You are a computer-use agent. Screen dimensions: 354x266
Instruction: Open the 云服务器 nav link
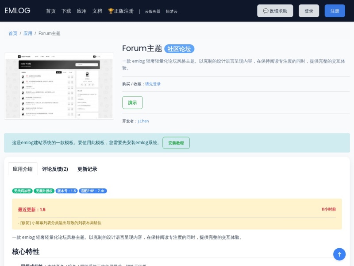pyautogui.click(x=153, y=12)
